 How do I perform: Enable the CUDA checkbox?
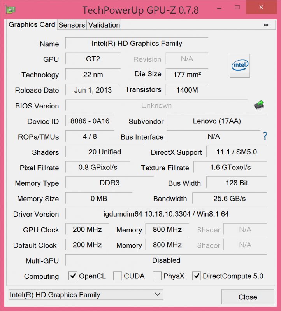pyautogui.click(x=118, y=276)
